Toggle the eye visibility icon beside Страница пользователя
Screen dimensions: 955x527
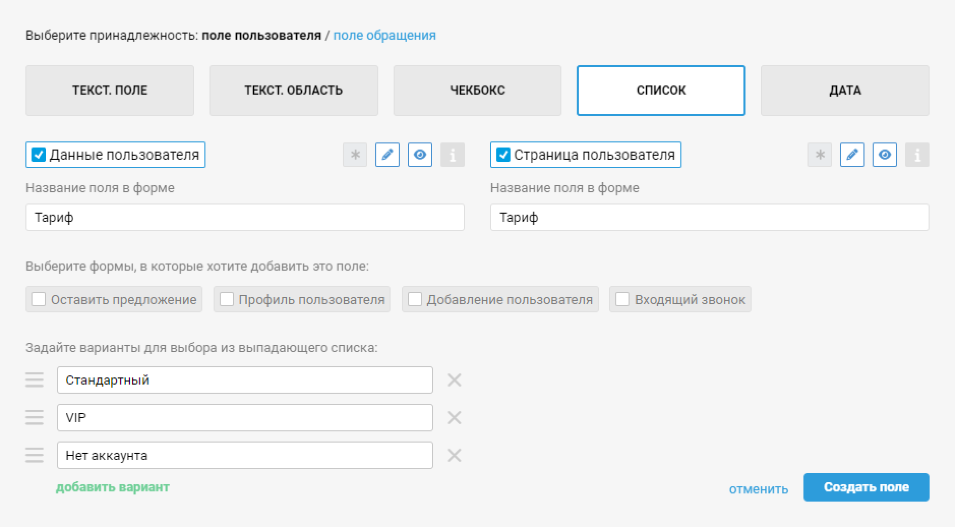pyautogui.click(x=885, y=155)
